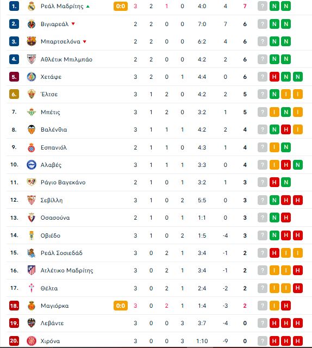Screen dimensions: 312x348
Task: Click the Girona club crest in row 20
Action: [x=32, y=341]
